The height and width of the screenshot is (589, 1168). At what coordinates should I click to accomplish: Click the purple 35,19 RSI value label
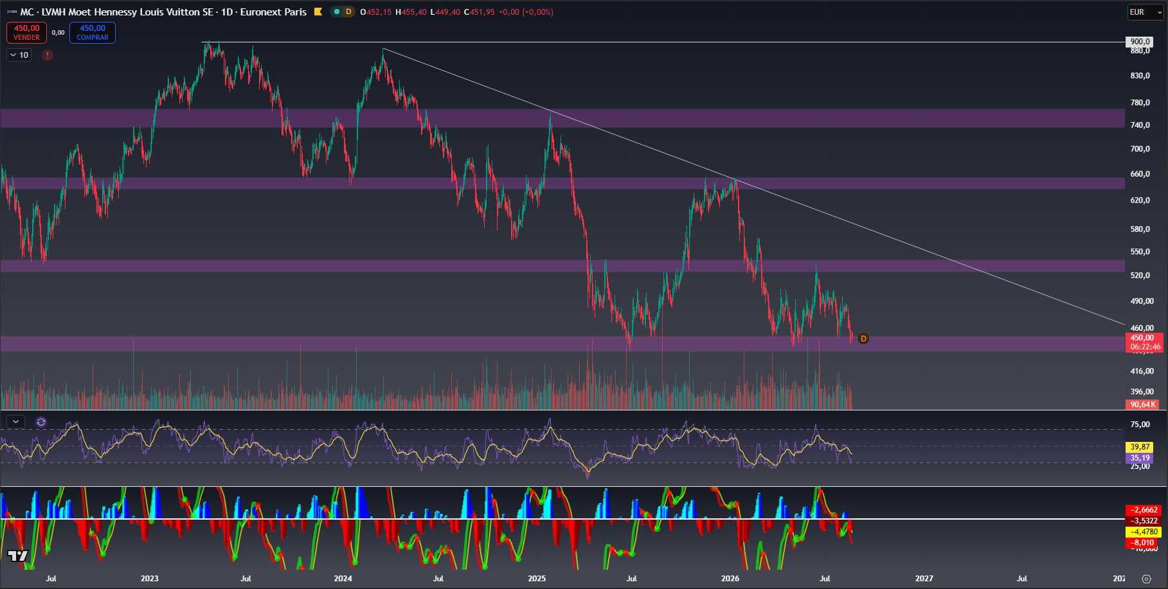[1140, 458]
